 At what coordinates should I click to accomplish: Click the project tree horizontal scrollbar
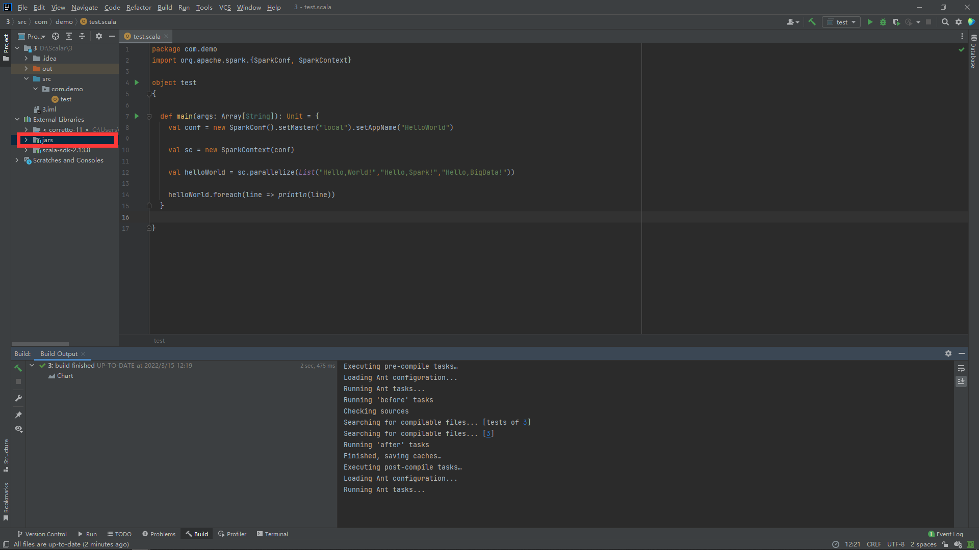(x=40, y=344)
